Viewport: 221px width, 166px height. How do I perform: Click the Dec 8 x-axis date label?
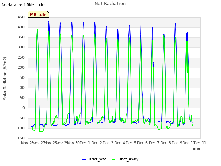coord(165,143)
